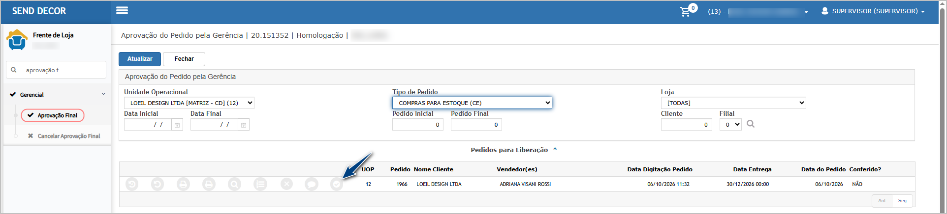This screenshot has width=947, height=214.
Task: Click the magnifier view icon for order 1966
Action: pyautogui.click(x=234, y=184)
